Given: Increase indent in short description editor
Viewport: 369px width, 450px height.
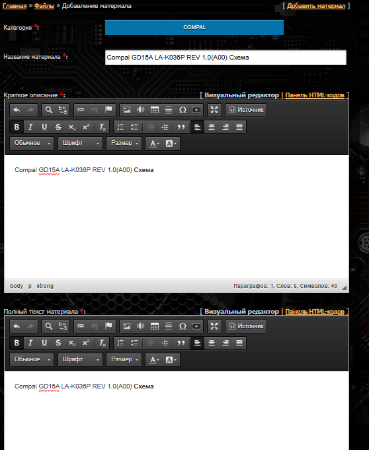Looking at the screenshot, I should coord(165,127).
